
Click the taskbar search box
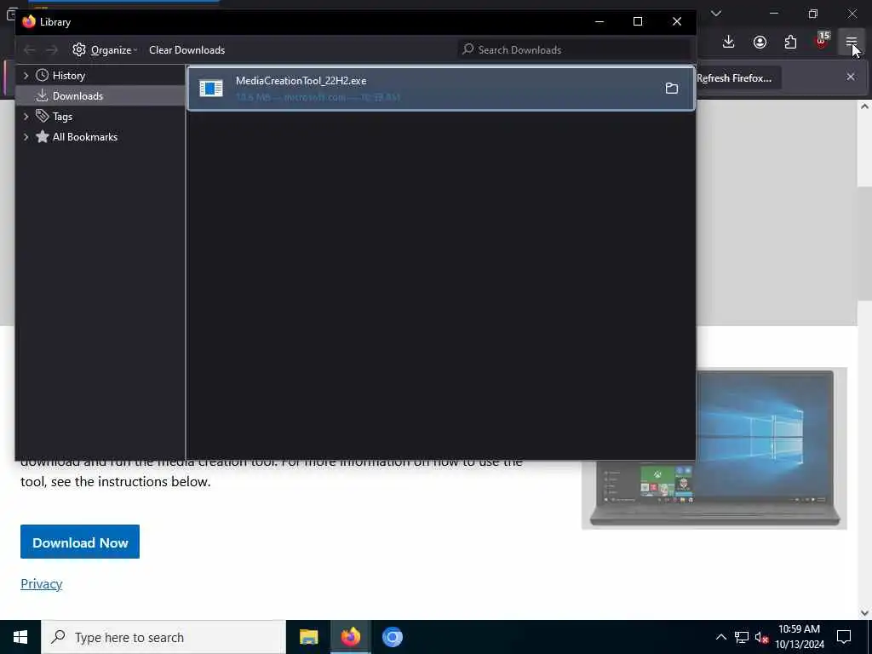click(x=163, y=637)
